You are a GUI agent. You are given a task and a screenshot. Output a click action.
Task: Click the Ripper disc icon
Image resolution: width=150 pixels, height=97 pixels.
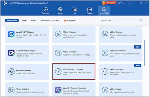(60, 9)
